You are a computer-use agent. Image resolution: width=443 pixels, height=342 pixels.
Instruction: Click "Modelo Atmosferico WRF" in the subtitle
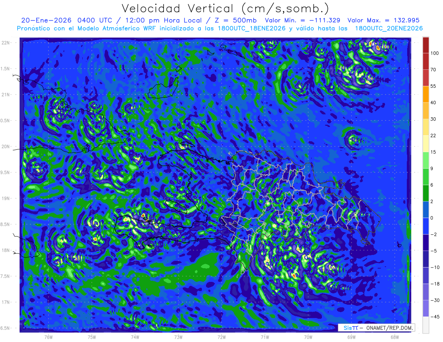117,28
